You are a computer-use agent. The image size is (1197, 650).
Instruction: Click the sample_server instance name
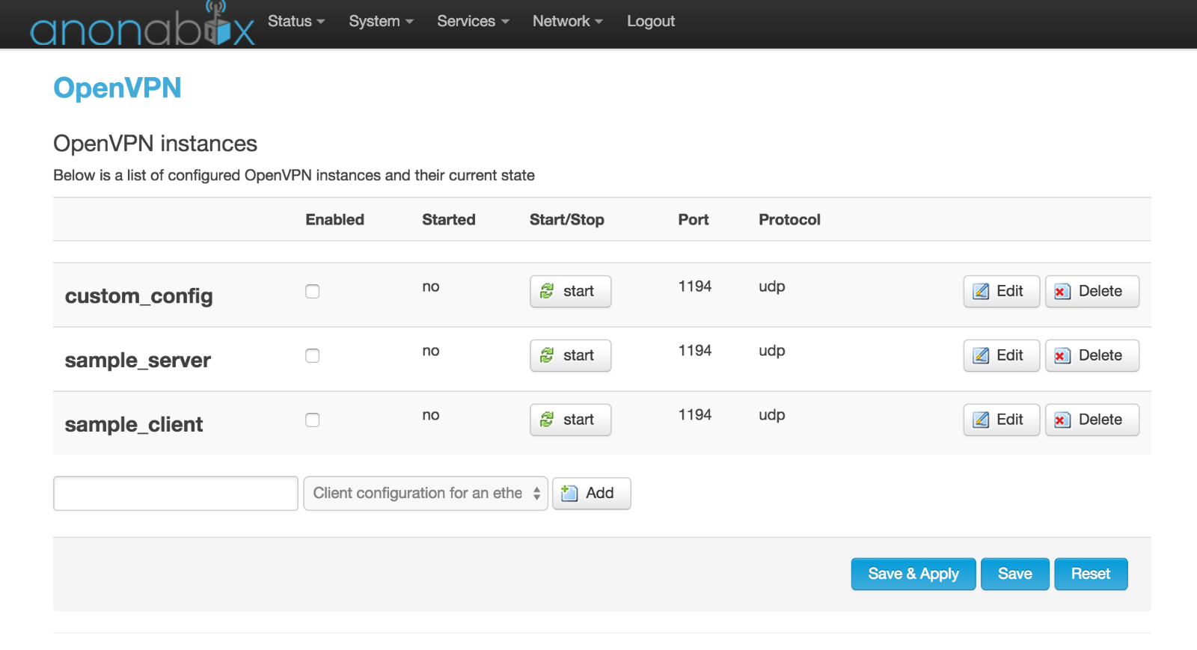coord(138,361)
